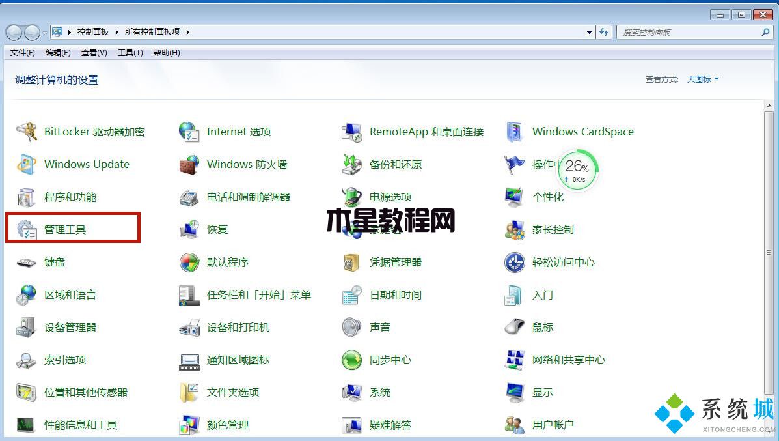Open 程序和功能 icon

(x=26, y=197)
